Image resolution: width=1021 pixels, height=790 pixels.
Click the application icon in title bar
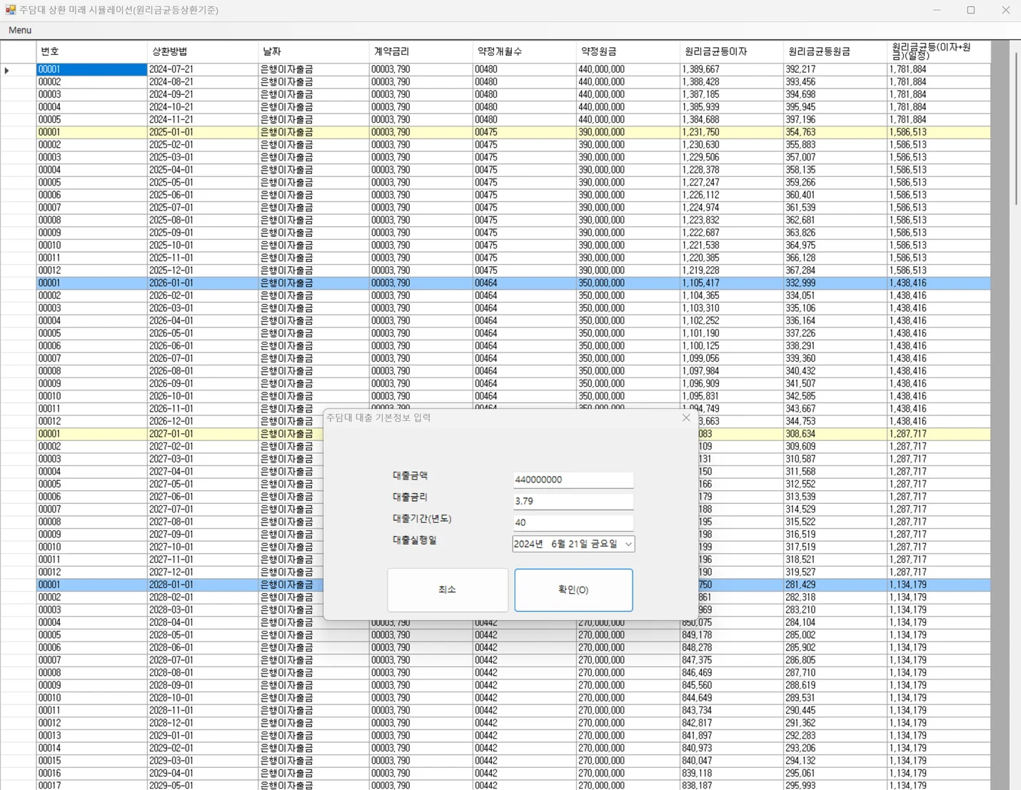(x=10, y=10)
